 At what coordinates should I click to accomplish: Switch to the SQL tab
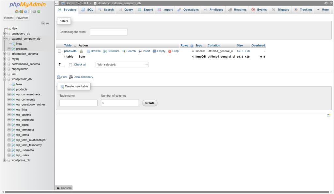(x=87, y=10)
